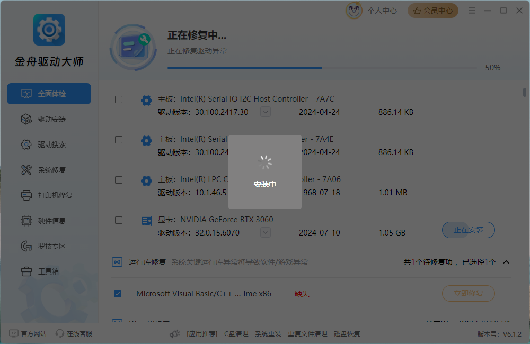Click the 版本号: V6.1.2 text
The image size is (530, 344).
(499, 334)
